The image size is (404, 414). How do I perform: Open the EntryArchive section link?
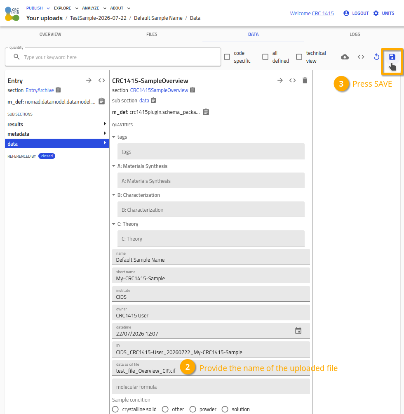tap(40, 90)
